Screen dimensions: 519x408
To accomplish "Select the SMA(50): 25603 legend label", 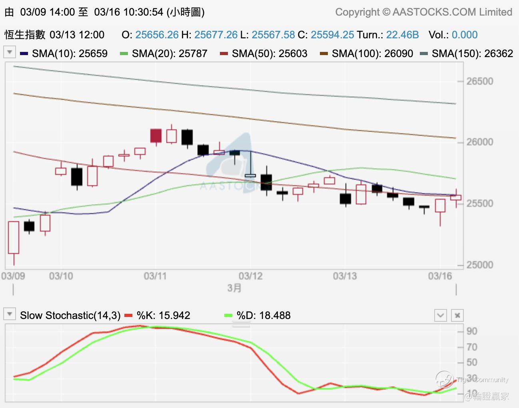I will (x=269, y=53).
